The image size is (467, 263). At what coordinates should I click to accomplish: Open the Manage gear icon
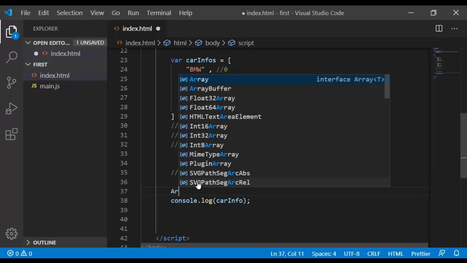(12, 234)
